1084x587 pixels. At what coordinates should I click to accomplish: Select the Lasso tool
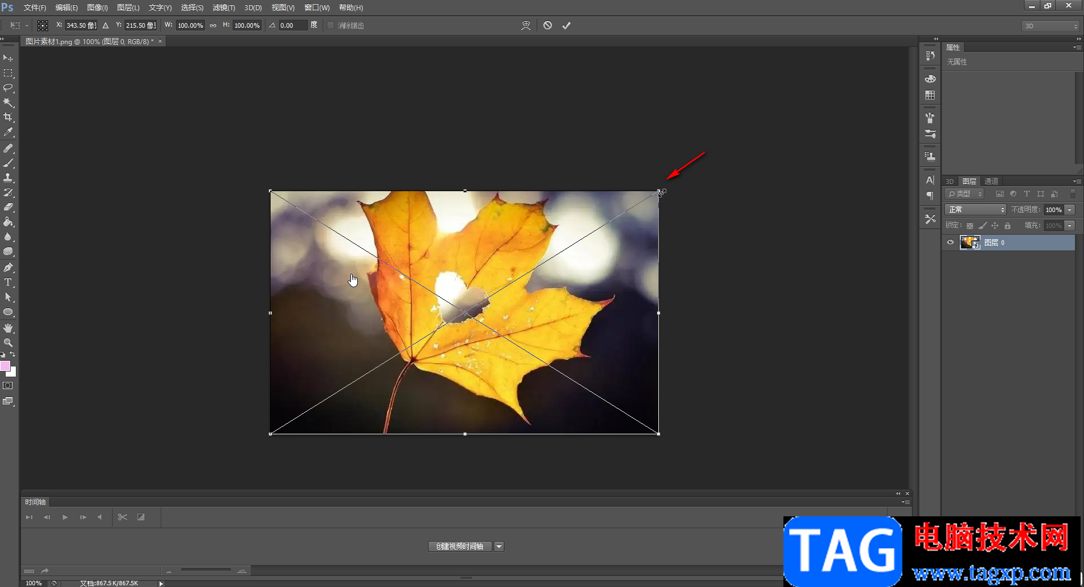[x=8, y=88]
